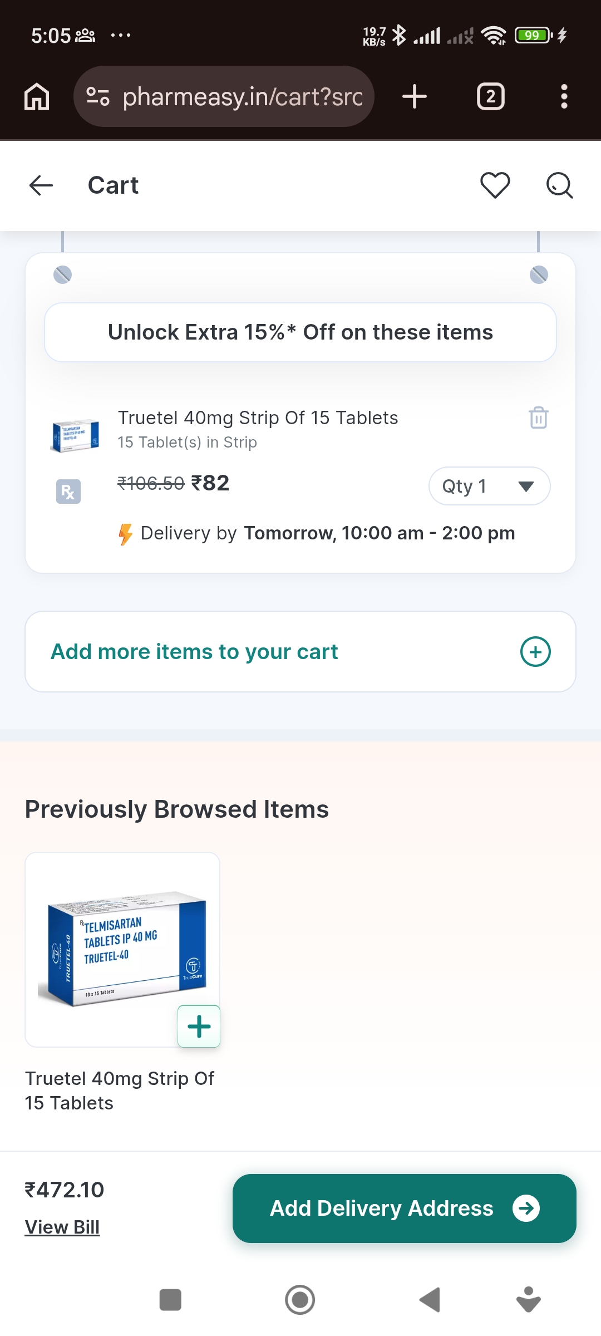Delete Truetel 40mg from cart
Viewport: 601px width, 1336px height.
tap(538, 417)
